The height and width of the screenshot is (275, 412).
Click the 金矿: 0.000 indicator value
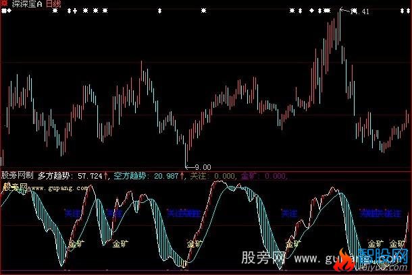coord(263,176)
